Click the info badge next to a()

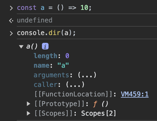coord(45,46)
